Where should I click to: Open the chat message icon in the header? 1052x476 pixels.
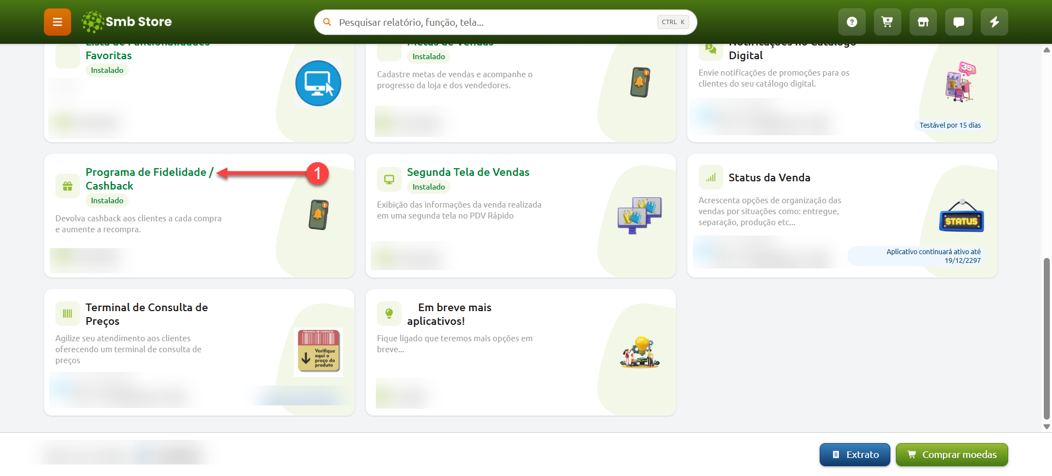(959, 22)
